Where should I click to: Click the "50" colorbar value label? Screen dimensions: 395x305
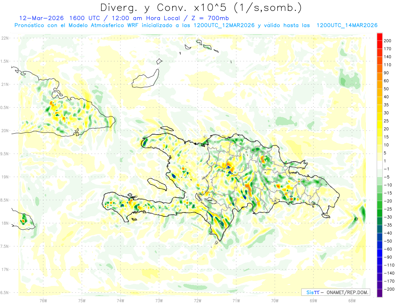[x=386, y=89]
